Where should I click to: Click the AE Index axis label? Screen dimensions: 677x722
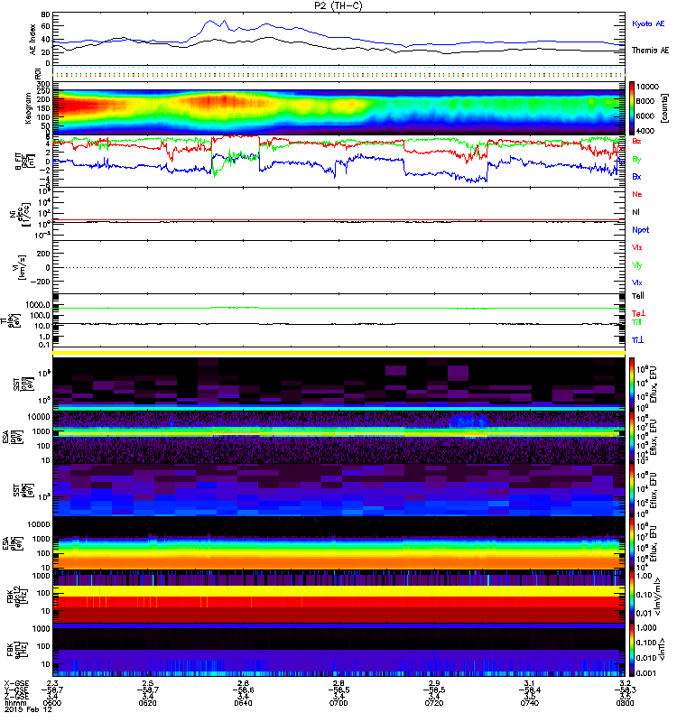32,40
